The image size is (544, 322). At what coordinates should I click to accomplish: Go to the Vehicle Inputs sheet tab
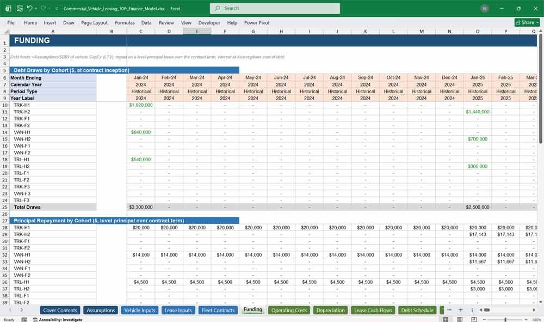point(140,310)
